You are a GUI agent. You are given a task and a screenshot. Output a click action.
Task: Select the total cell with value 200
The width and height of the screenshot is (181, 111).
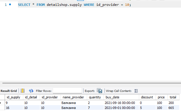173,103
